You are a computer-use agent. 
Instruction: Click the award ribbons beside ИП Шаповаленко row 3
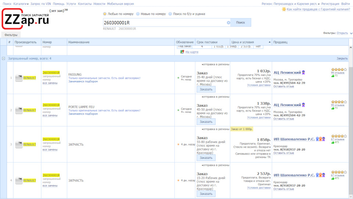pos(320,139)
